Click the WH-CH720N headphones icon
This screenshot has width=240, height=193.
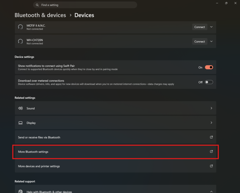coord(20,41)
